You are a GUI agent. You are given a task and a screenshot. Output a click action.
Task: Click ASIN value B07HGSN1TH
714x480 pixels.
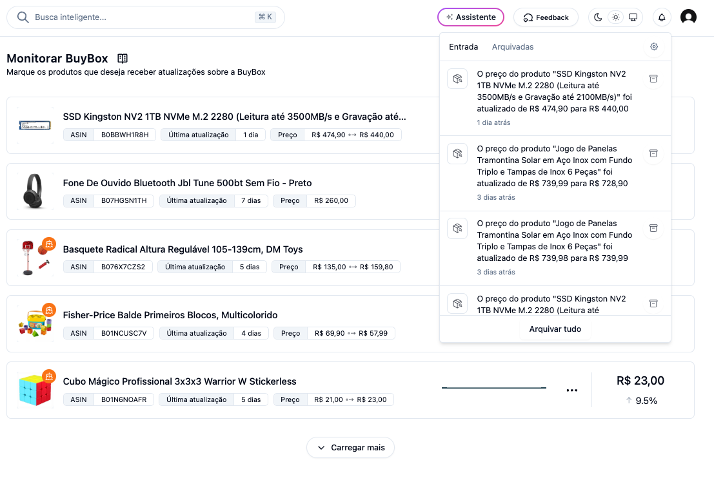[124, 200]
